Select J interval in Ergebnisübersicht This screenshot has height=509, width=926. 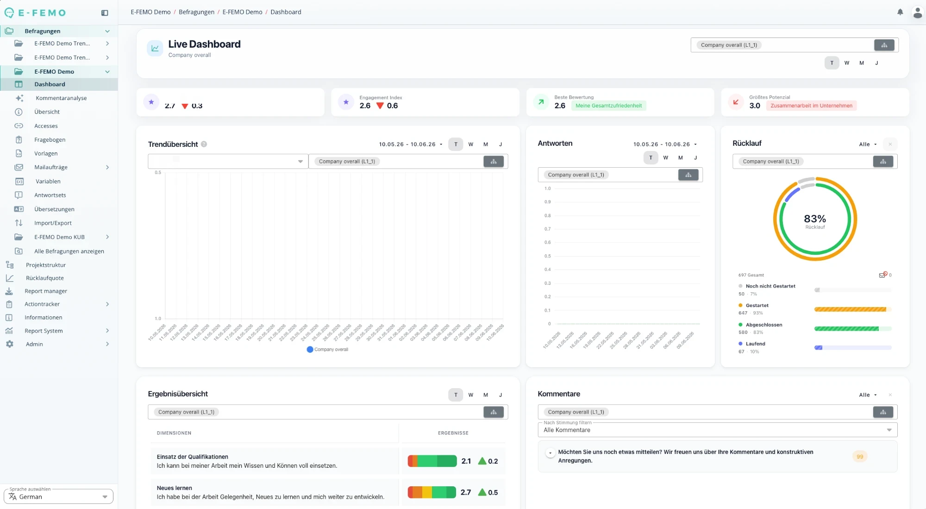pos(500,395)
